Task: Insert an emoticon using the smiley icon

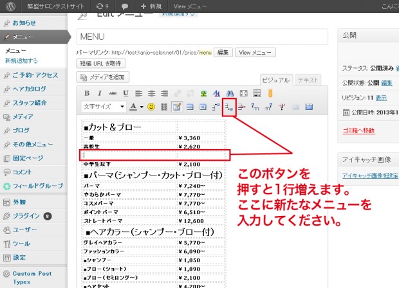Action: pos(151,107)
